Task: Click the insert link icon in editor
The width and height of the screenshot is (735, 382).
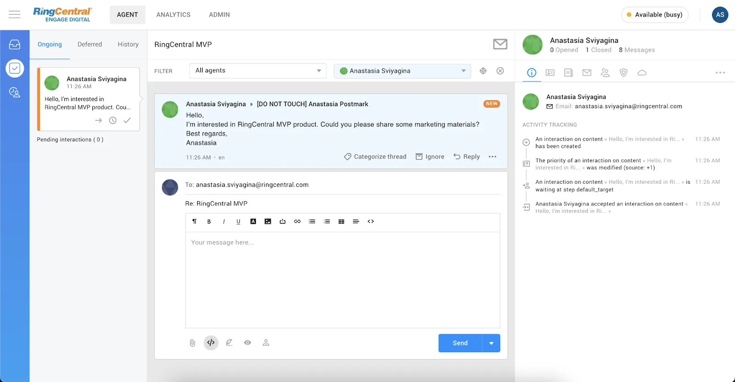Action: pos(297,222)
